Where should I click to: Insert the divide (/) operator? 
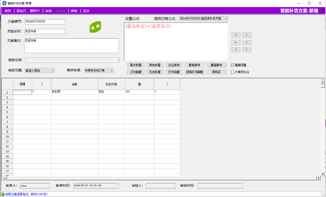(x=247, y=43)
